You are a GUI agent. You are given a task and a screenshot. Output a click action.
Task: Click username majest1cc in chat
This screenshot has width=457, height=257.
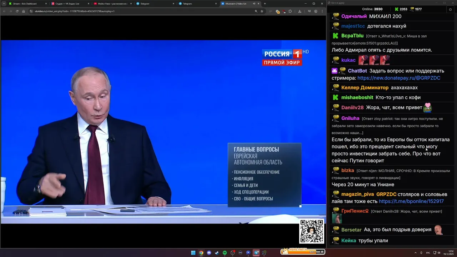pyautogui.click(x=353, y=26)
